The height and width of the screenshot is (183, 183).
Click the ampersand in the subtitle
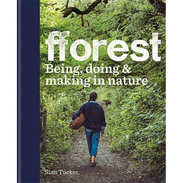coord(126,69)
